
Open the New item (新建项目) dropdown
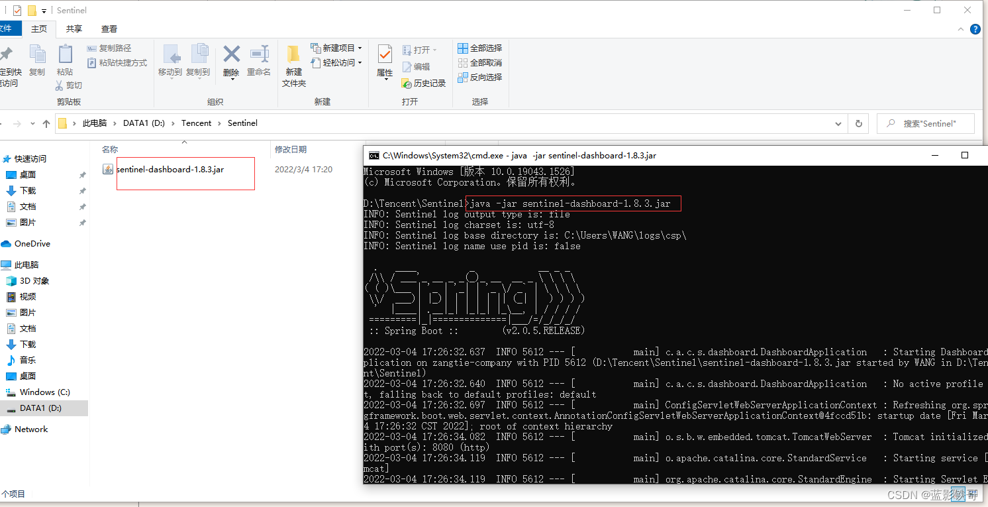coord(337,48)
